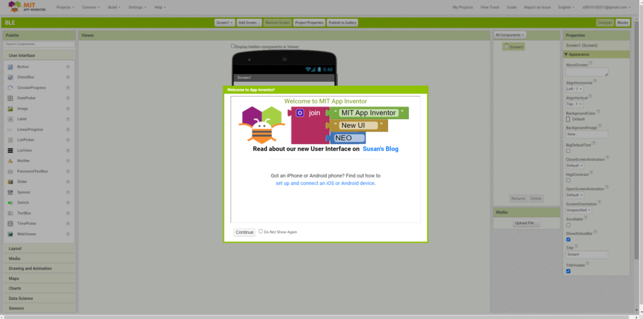Image resolution: width=643 pixels, height=319 pixels.
Task: Tick the Do Not Show Again checkbox
Action: pos(261,231)
